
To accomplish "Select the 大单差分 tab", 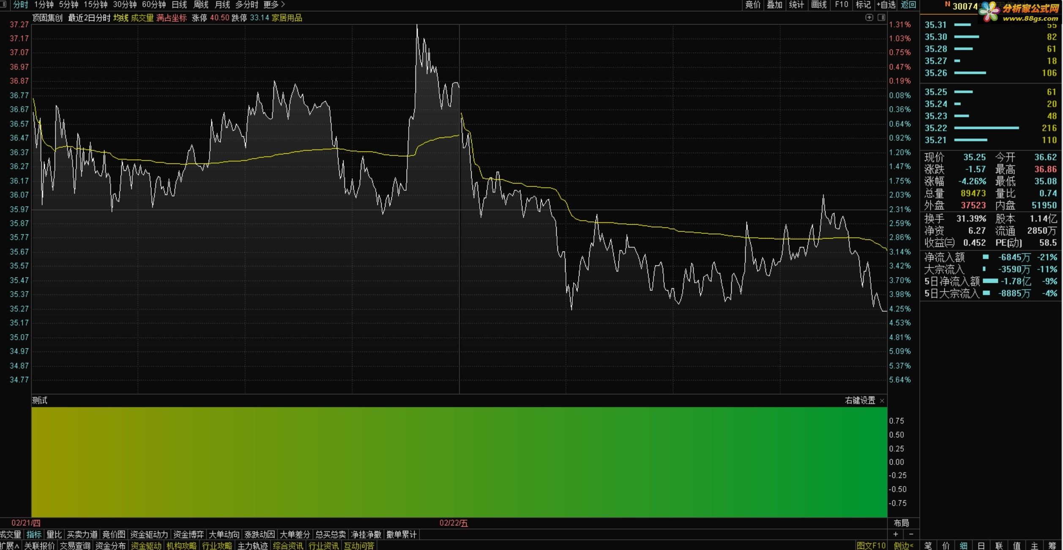I will (295, 534).
